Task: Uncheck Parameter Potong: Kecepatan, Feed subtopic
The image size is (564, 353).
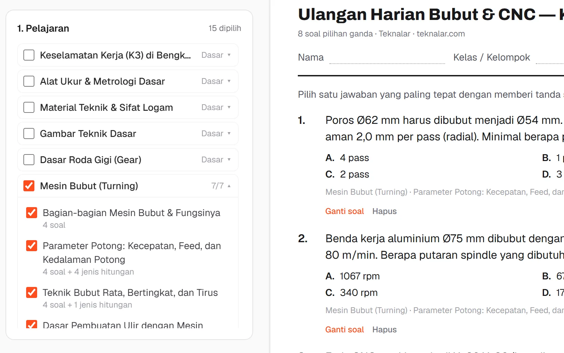Action: click(32, 246)
